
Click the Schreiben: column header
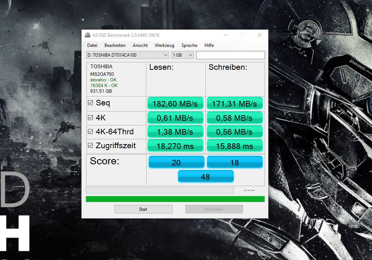pyautogui.click(x=228, y=67)
